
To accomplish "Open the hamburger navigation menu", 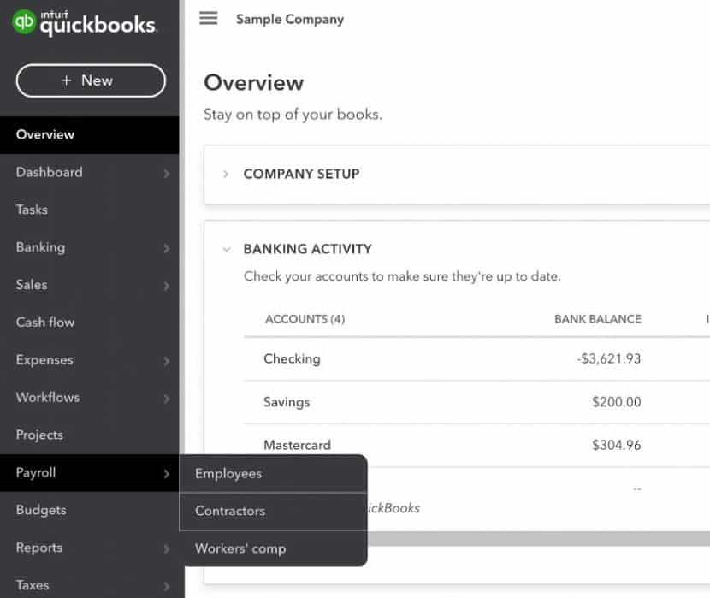I will coord(208,18).
